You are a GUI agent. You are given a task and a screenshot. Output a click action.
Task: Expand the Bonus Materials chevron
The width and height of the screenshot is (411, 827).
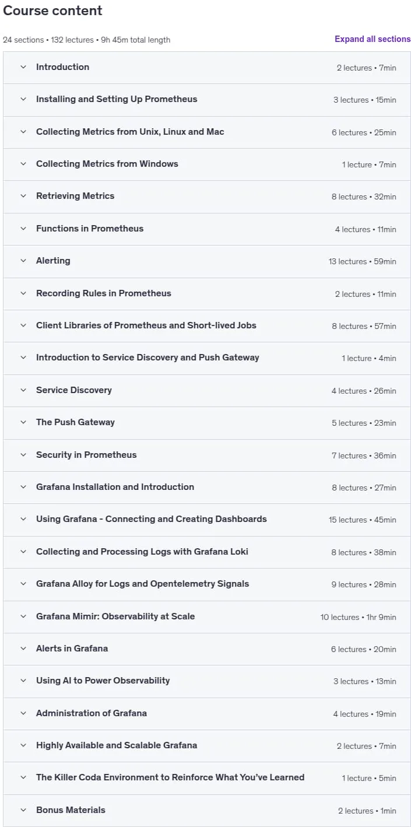[x=23, y=810]
